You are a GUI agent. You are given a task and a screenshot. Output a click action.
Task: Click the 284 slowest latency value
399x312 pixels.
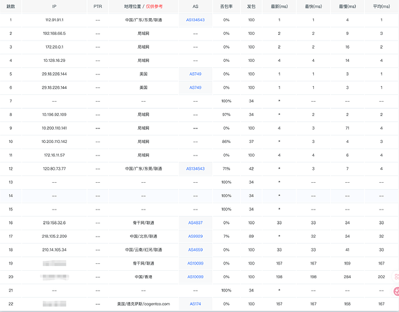pyautogui.click(x=347, y=276)
